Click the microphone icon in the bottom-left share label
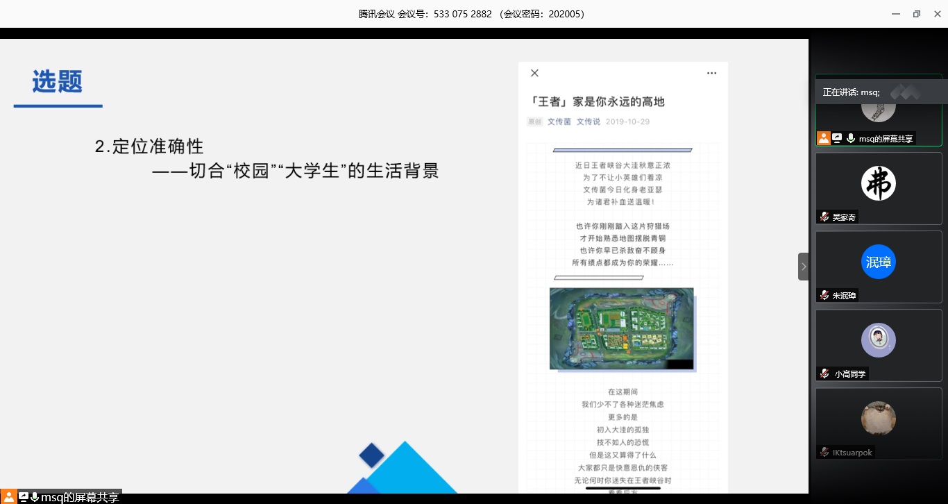 (x=35, y=497)
